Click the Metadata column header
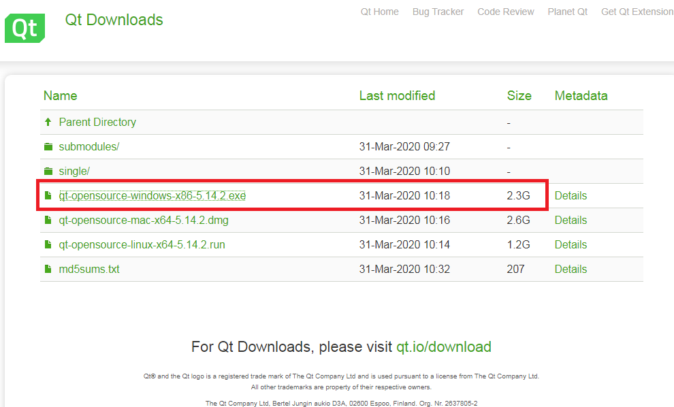 (581, 95)
